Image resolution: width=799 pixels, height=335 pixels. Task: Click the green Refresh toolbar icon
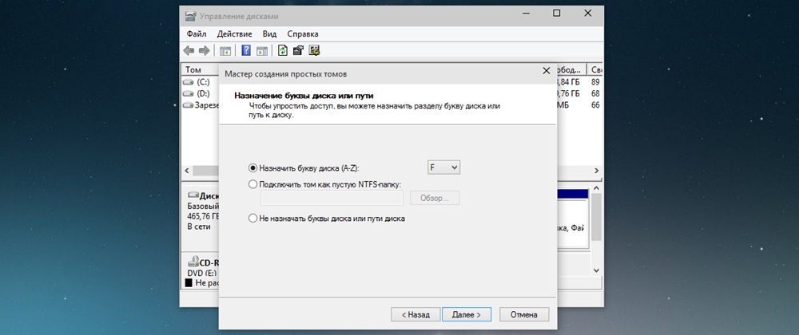[x=283, y=51]
